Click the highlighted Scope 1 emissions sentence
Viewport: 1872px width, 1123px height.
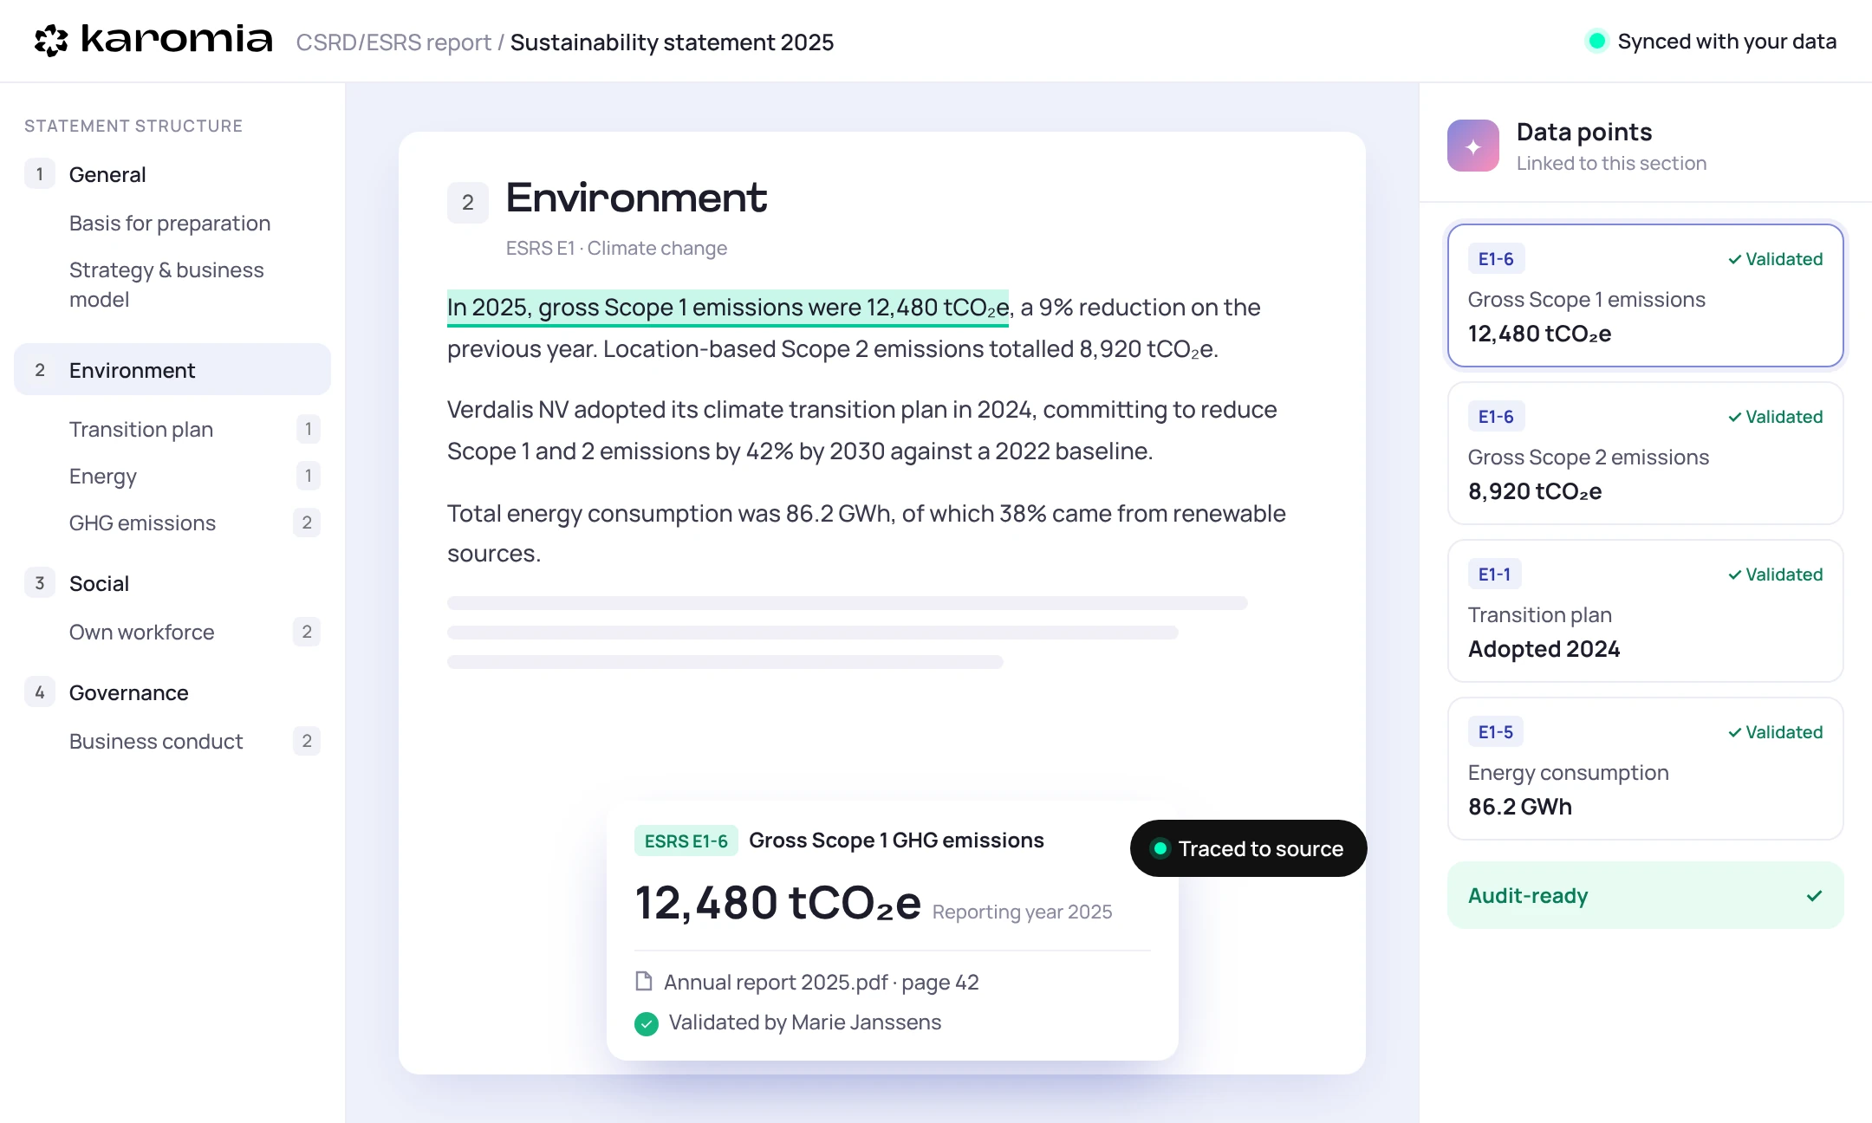pos(728,308)
